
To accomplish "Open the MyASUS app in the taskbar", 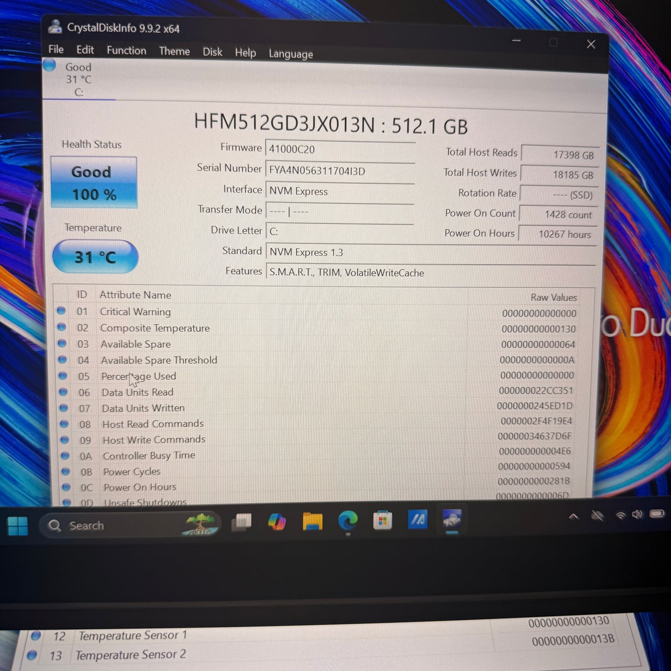I will (x=417, y=520).
